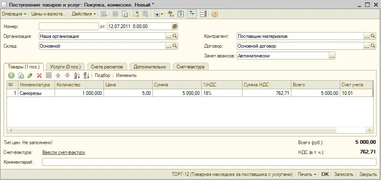Open the Операция dropdown menu
Viewport: 381px width, 180px height.
(x=14, y=14)
